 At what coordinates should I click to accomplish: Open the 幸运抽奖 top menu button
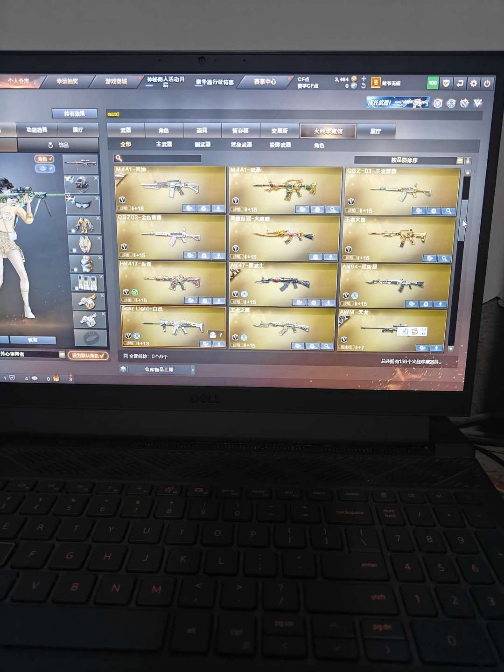[x=67, y=81]
